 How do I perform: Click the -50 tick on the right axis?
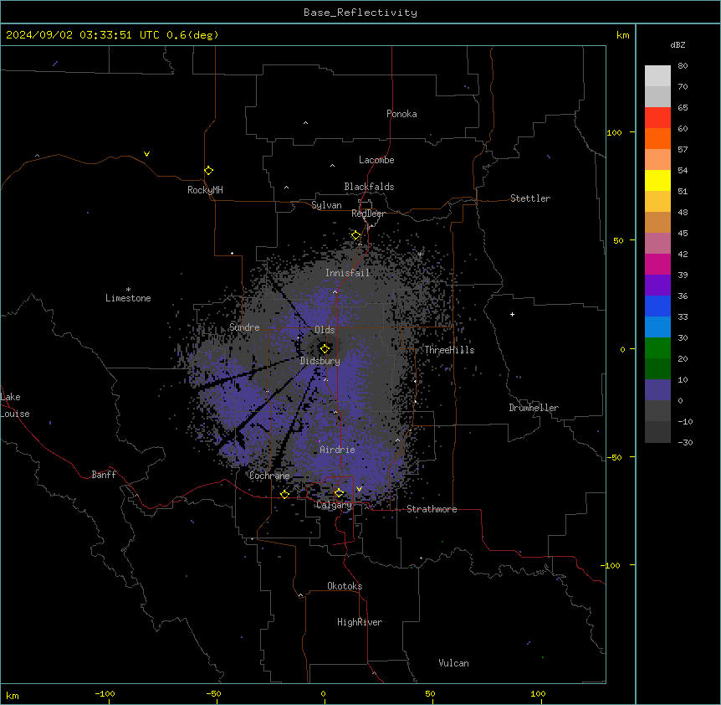614,457
